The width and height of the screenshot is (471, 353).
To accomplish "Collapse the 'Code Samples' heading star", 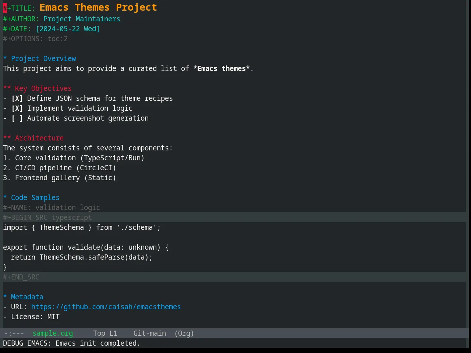I will pos(5,197).
